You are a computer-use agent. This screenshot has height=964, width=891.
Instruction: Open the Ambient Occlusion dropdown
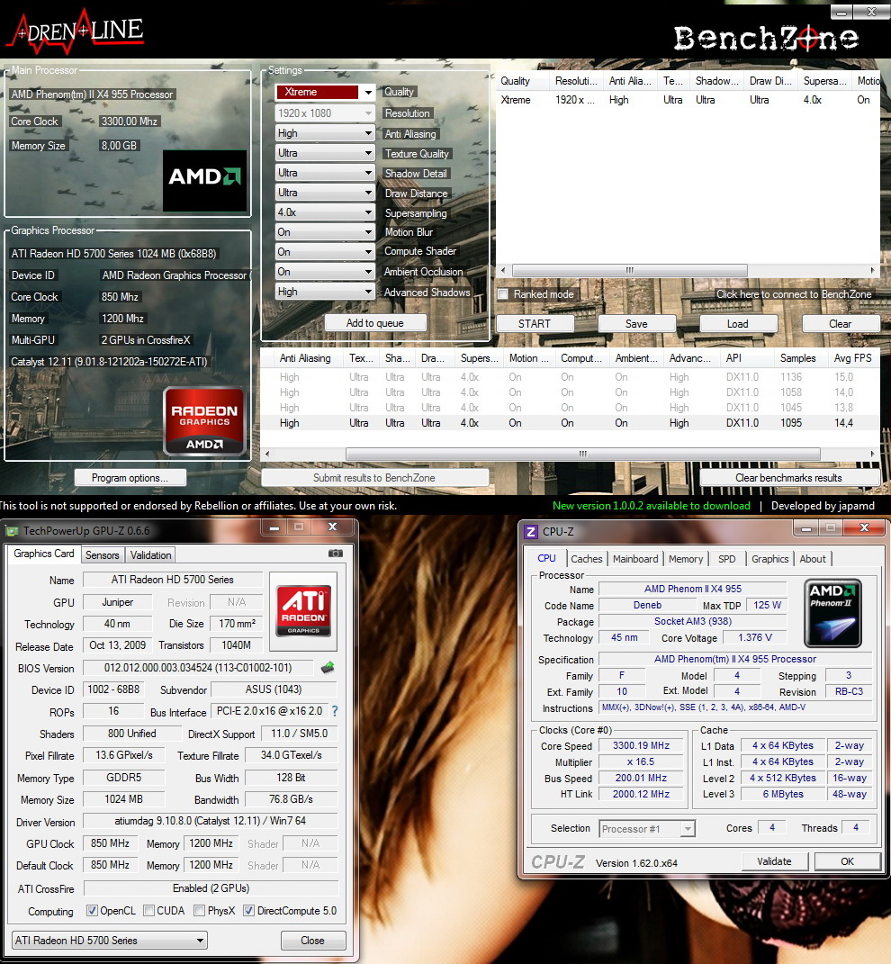(x=325, y=272)
